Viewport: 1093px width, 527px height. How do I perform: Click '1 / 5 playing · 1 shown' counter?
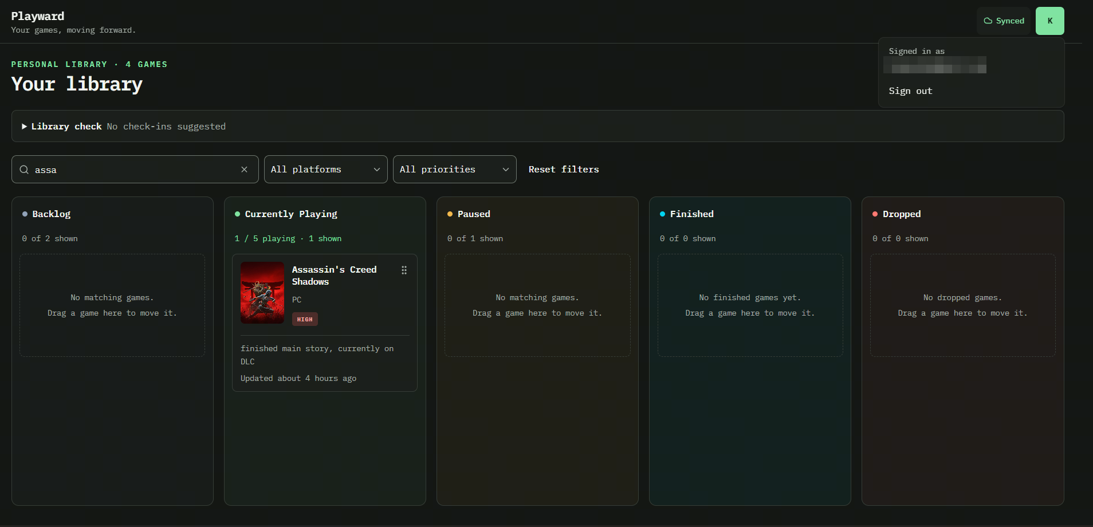[x=288, y=239]
